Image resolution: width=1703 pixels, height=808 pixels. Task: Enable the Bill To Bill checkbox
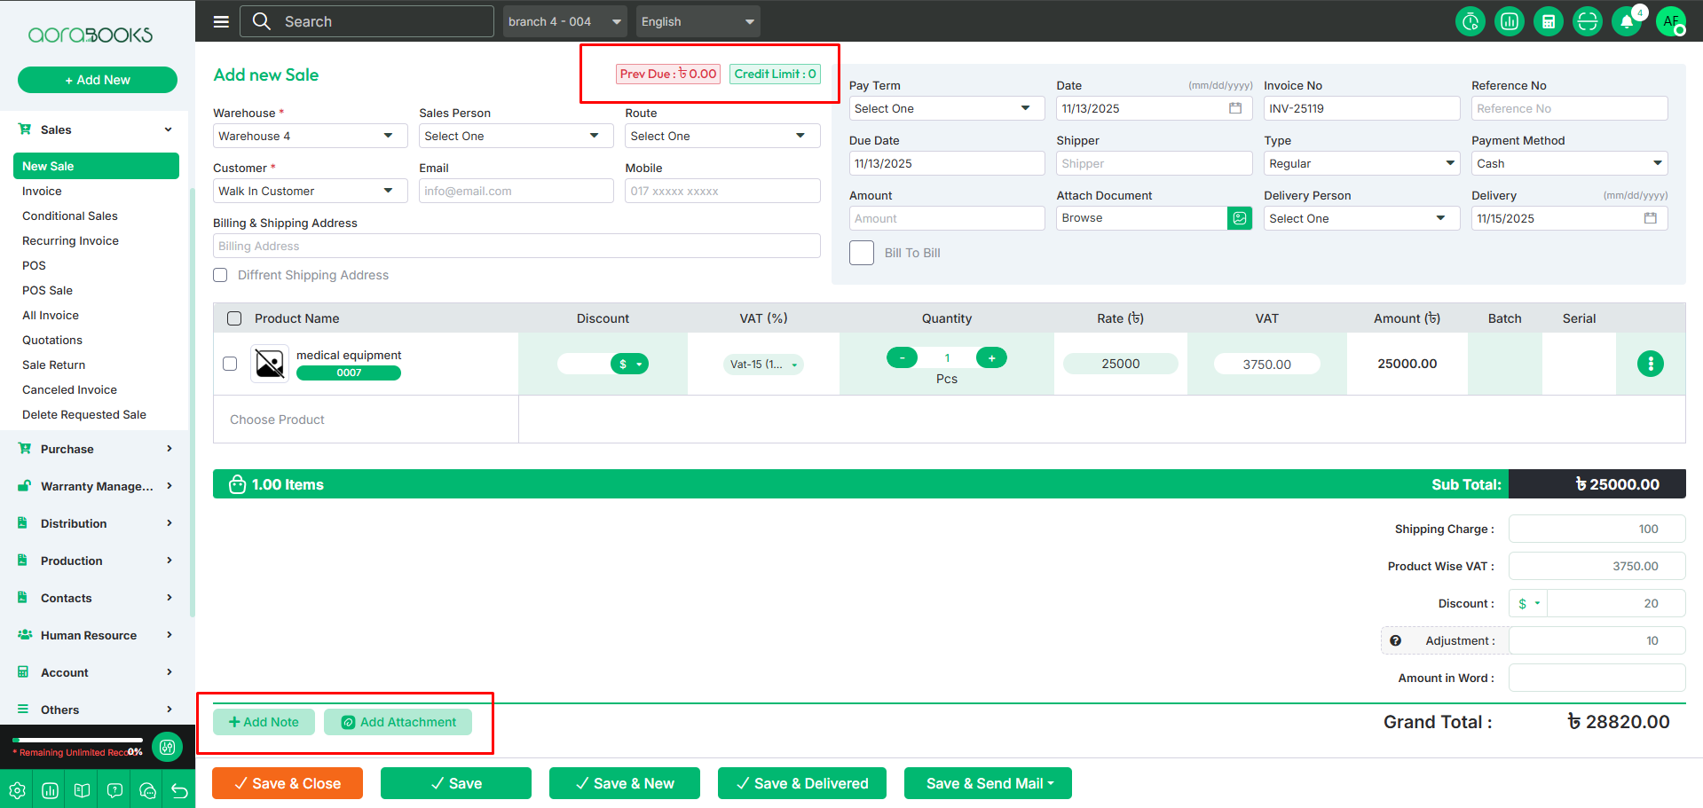862,253
